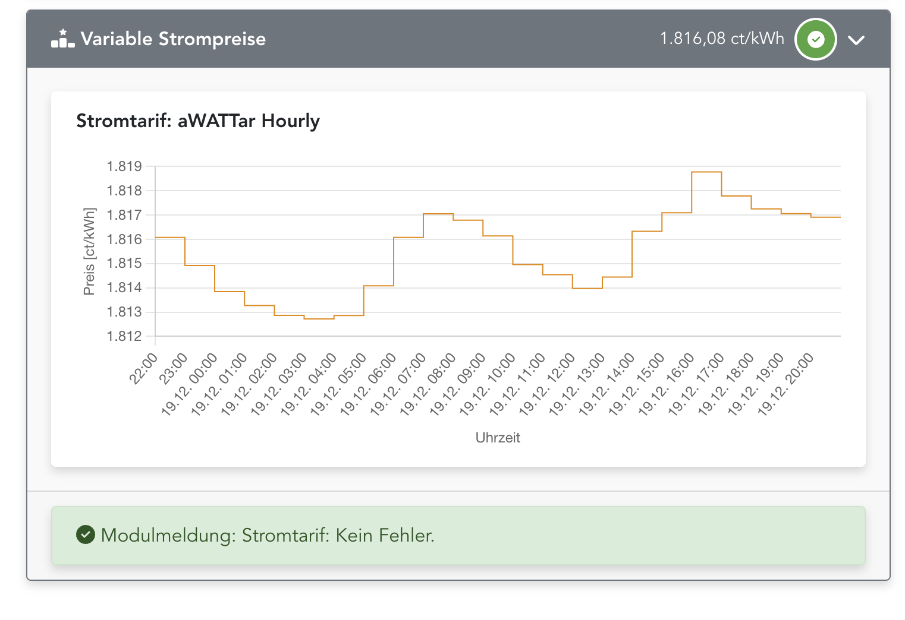Click the 19.12. 12:00 x-axis label
Viewport: 905px width, 620px height.
tap(548, 384)
